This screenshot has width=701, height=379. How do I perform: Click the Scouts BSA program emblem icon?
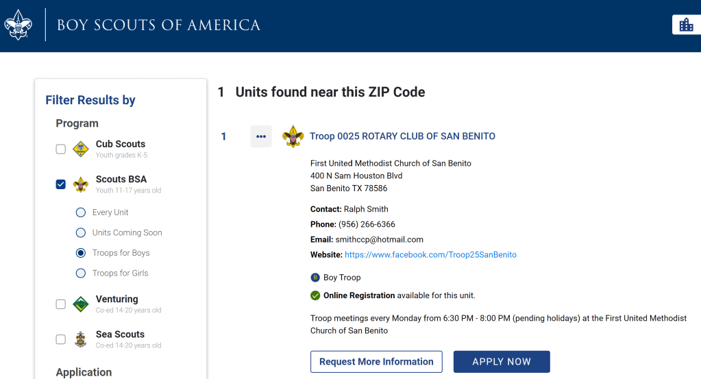point(81,184)
